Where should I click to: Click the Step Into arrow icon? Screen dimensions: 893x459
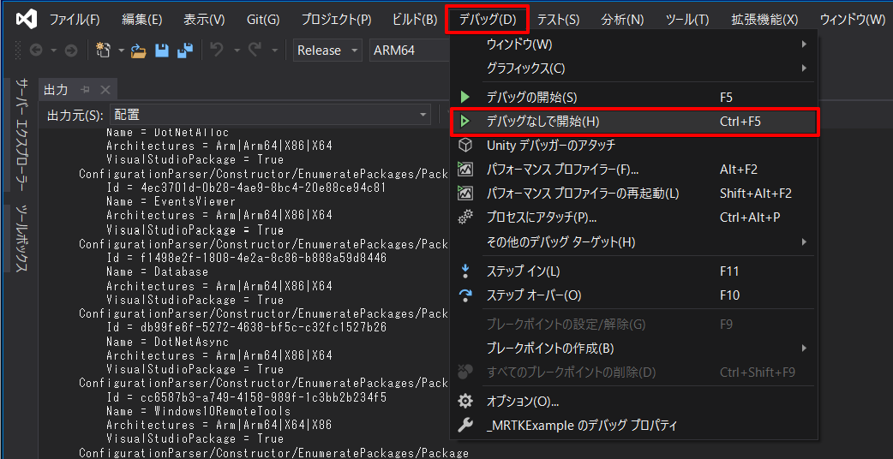click(x=465, y=271)
